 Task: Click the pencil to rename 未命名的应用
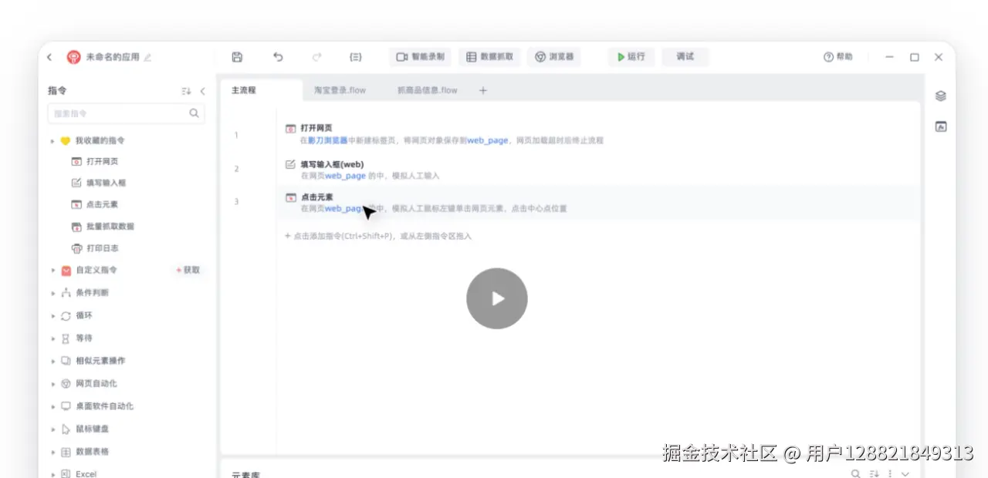147,57
